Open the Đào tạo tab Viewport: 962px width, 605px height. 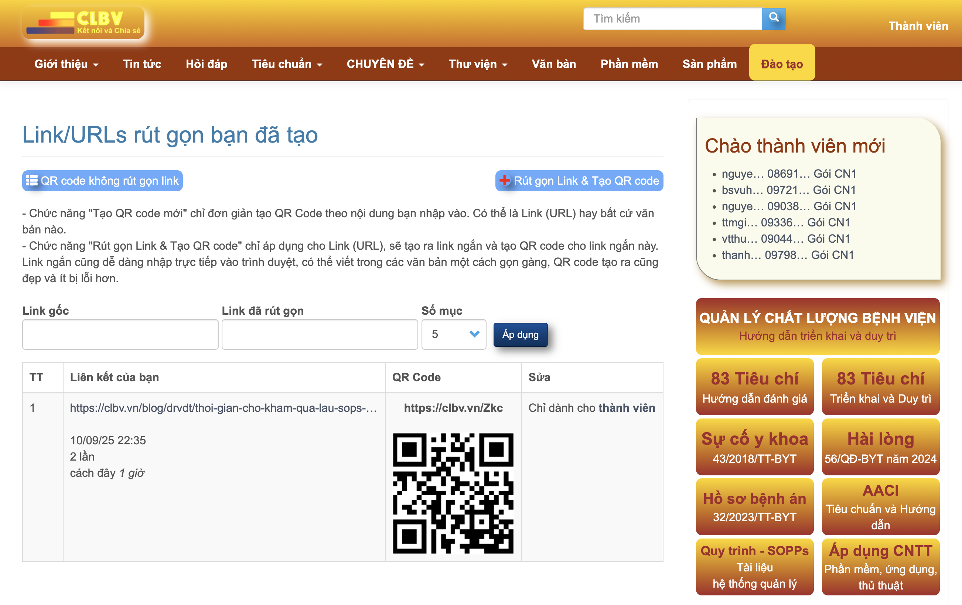(x=781, y=64)
